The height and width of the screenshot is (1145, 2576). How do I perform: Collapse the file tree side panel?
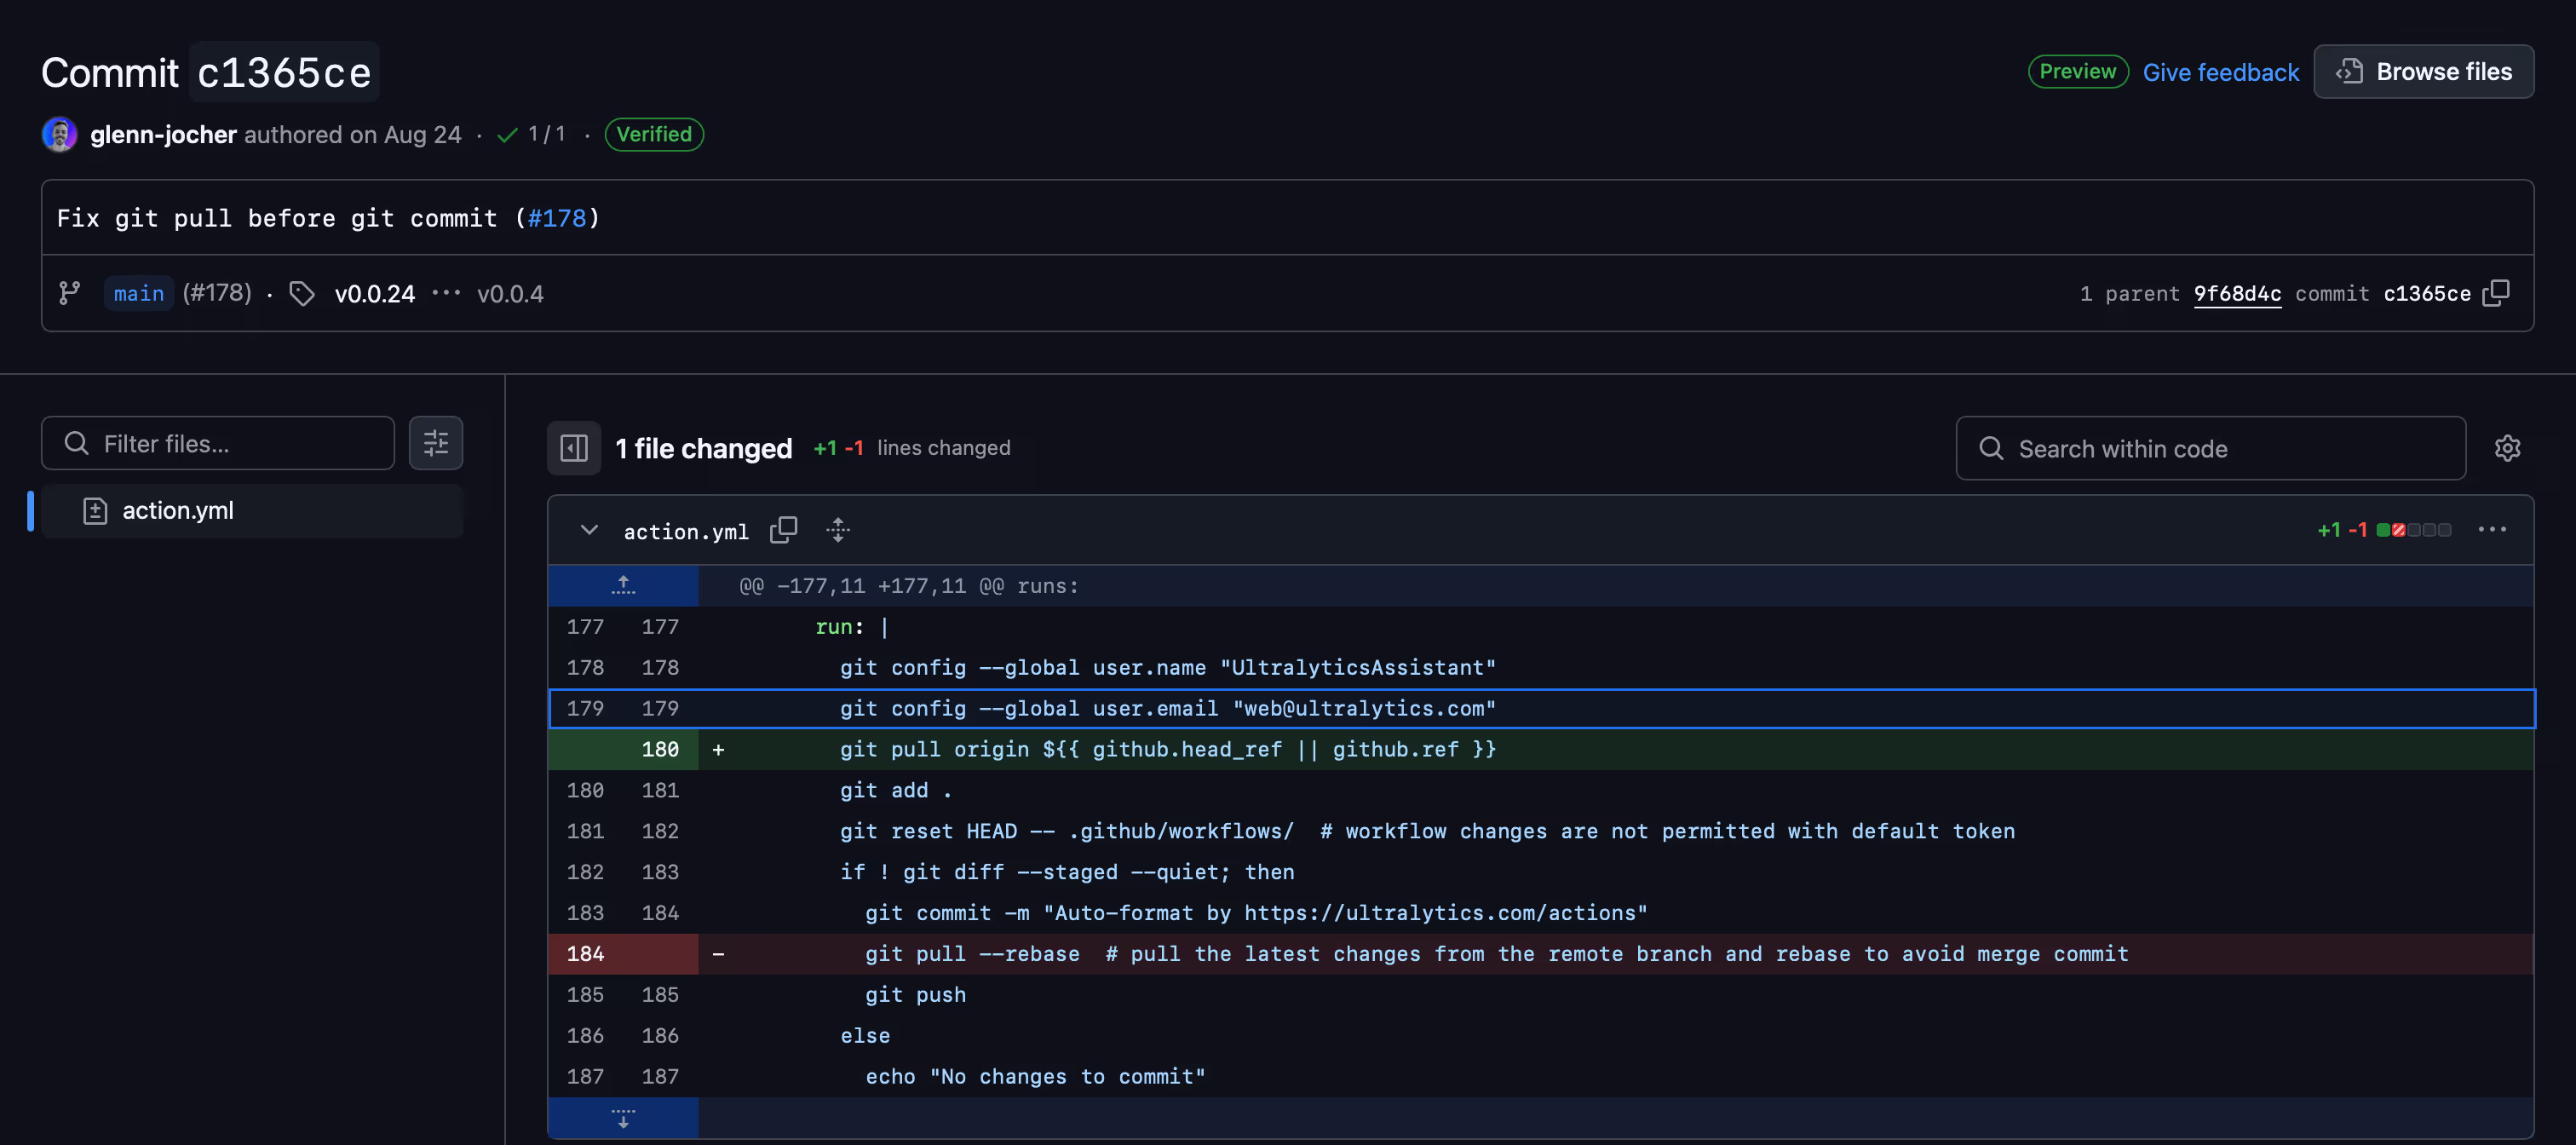pyautogui.click(x=574, y=448)
